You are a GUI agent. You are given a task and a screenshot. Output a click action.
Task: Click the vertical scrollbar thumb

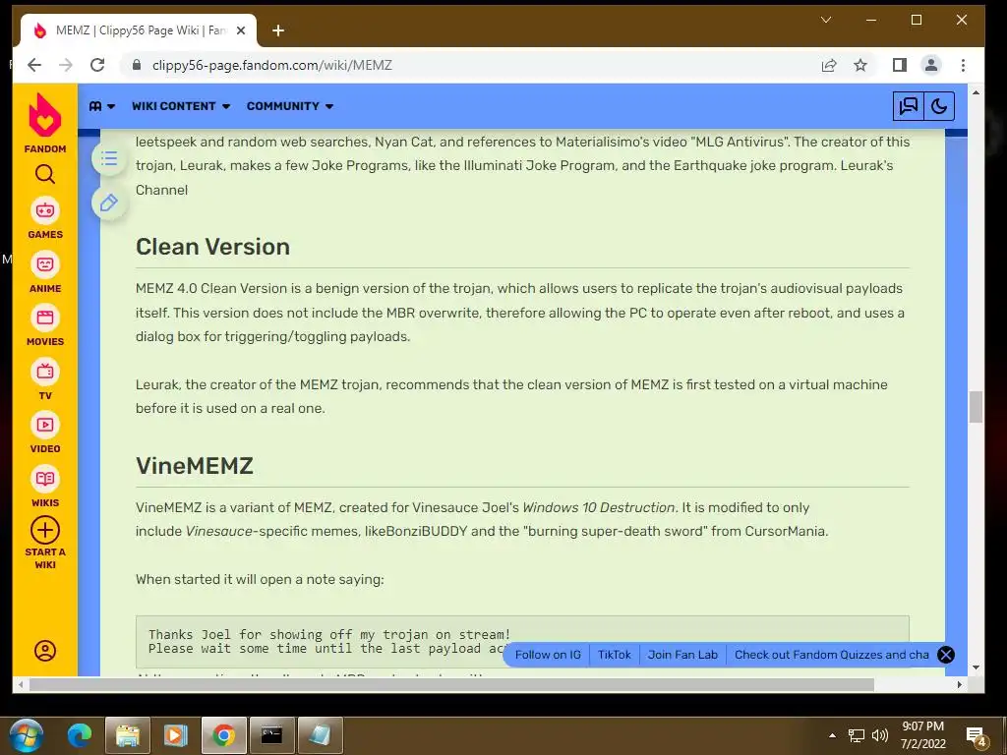[976, 406]
